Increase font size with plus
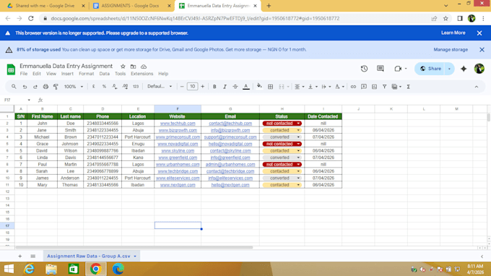The width and height of the screenshot is (491, 276). coord(203,87)
